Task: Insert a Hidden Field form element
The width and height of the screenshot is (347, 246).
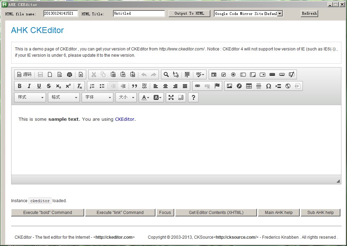Action: pos(292,74)
